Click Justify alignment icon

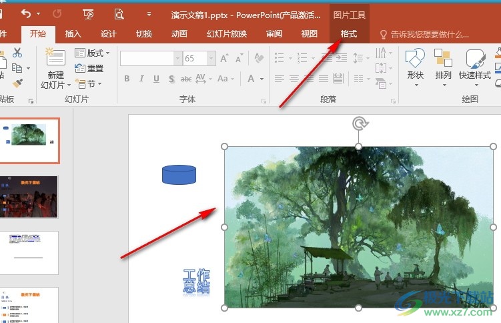click(x=324, y=79)
